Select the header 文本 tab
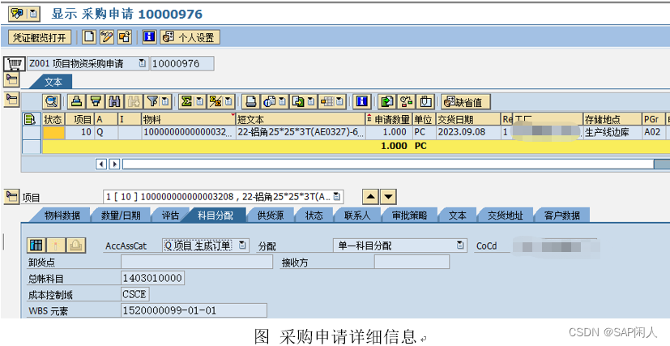Image resolution: width=670 pixels, height=346 pixels. coord(53,82)
